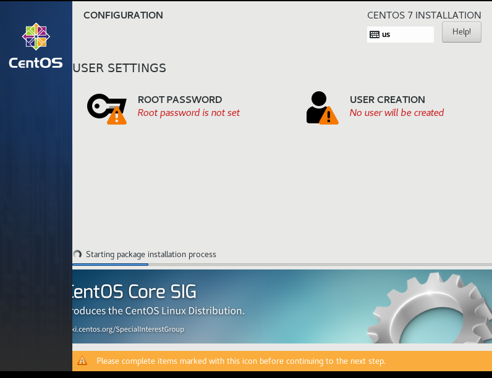Image resolution: width=492 pixels, height=378 pixels.
Task: Click the Help! button
Action: (x=461, y=32)
